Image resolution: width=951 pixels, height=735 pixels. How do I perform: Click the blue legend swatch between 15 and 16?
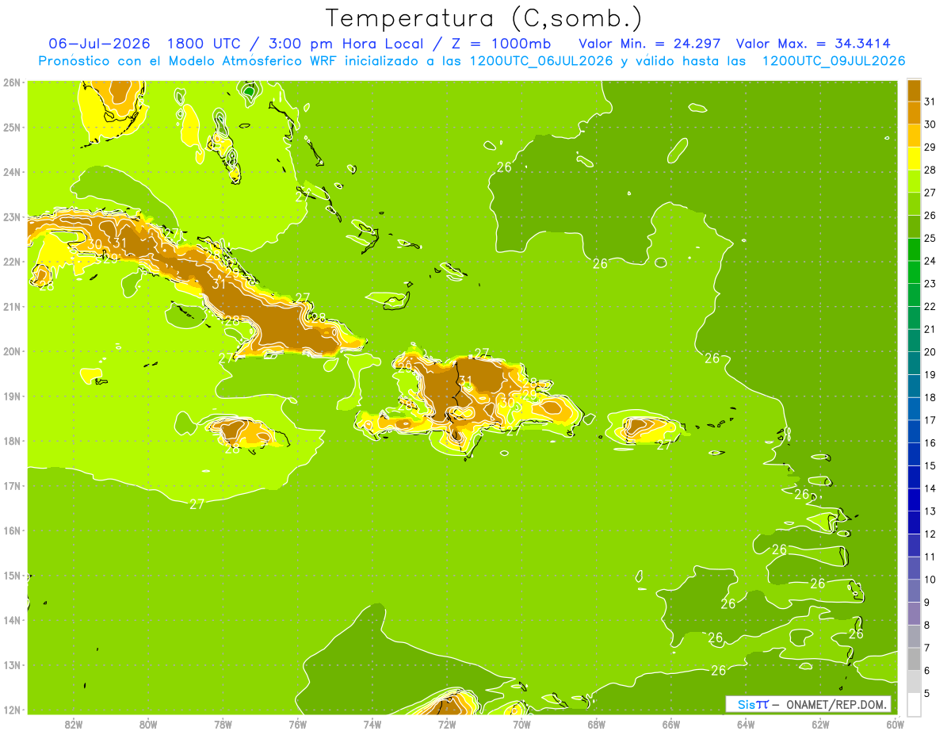914,454
